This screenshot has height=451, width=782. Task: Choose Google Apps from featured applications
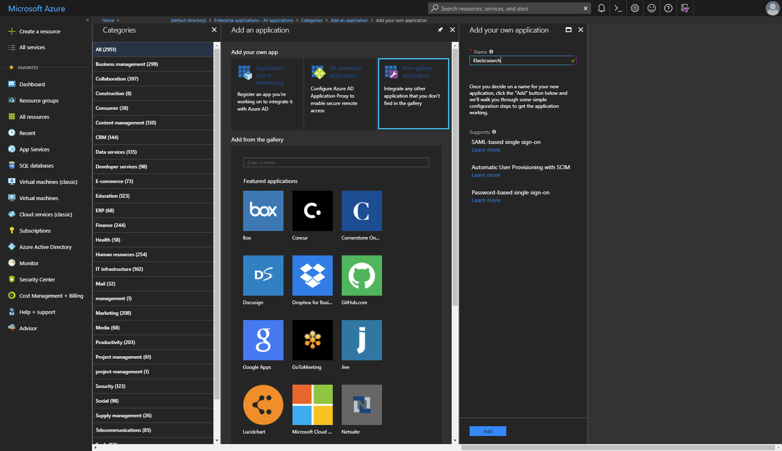click(263, 340)
